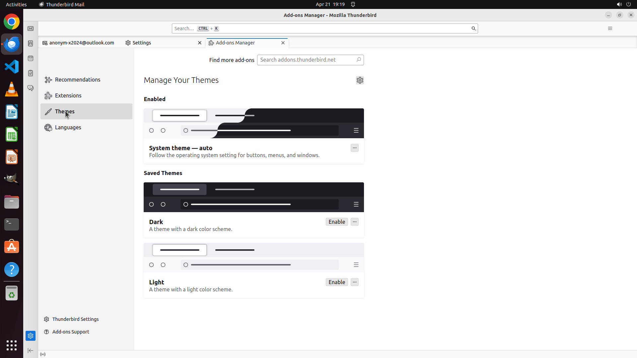The height and width of the screenshot is (358, 637).
Task: Open the Chat space icon
Action: pos(31,88)
